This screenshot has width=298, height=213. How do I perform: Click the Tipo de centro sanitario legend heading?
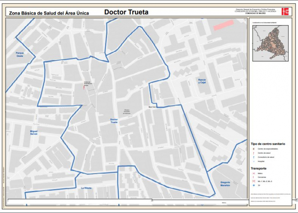[267, 143]
